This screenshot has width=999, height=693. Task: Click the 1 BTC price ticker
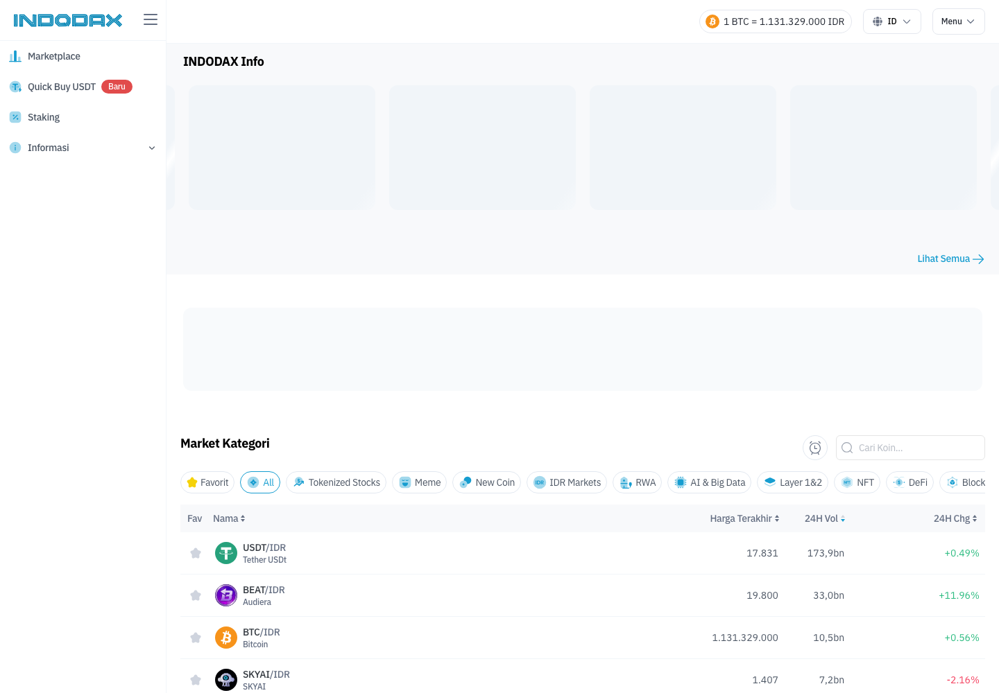pyautogui.click(x=776, y=21)
